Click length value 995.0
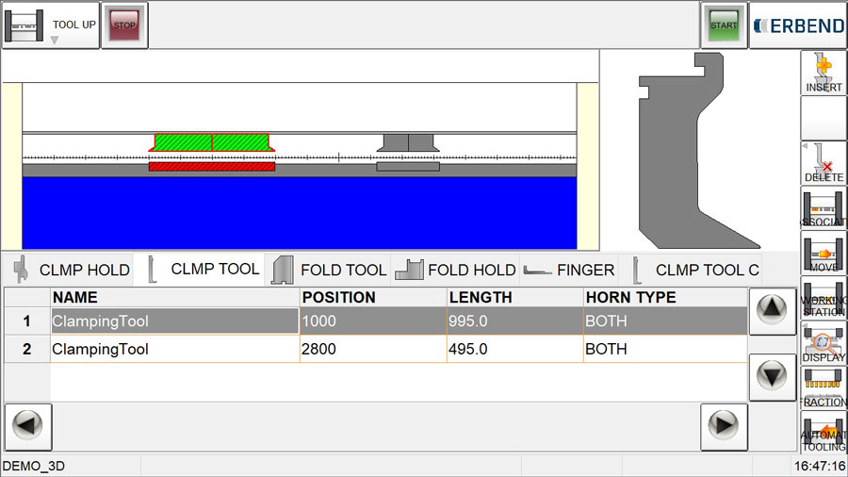Viewport: 848px width, 477px height. tap(514, 321)
